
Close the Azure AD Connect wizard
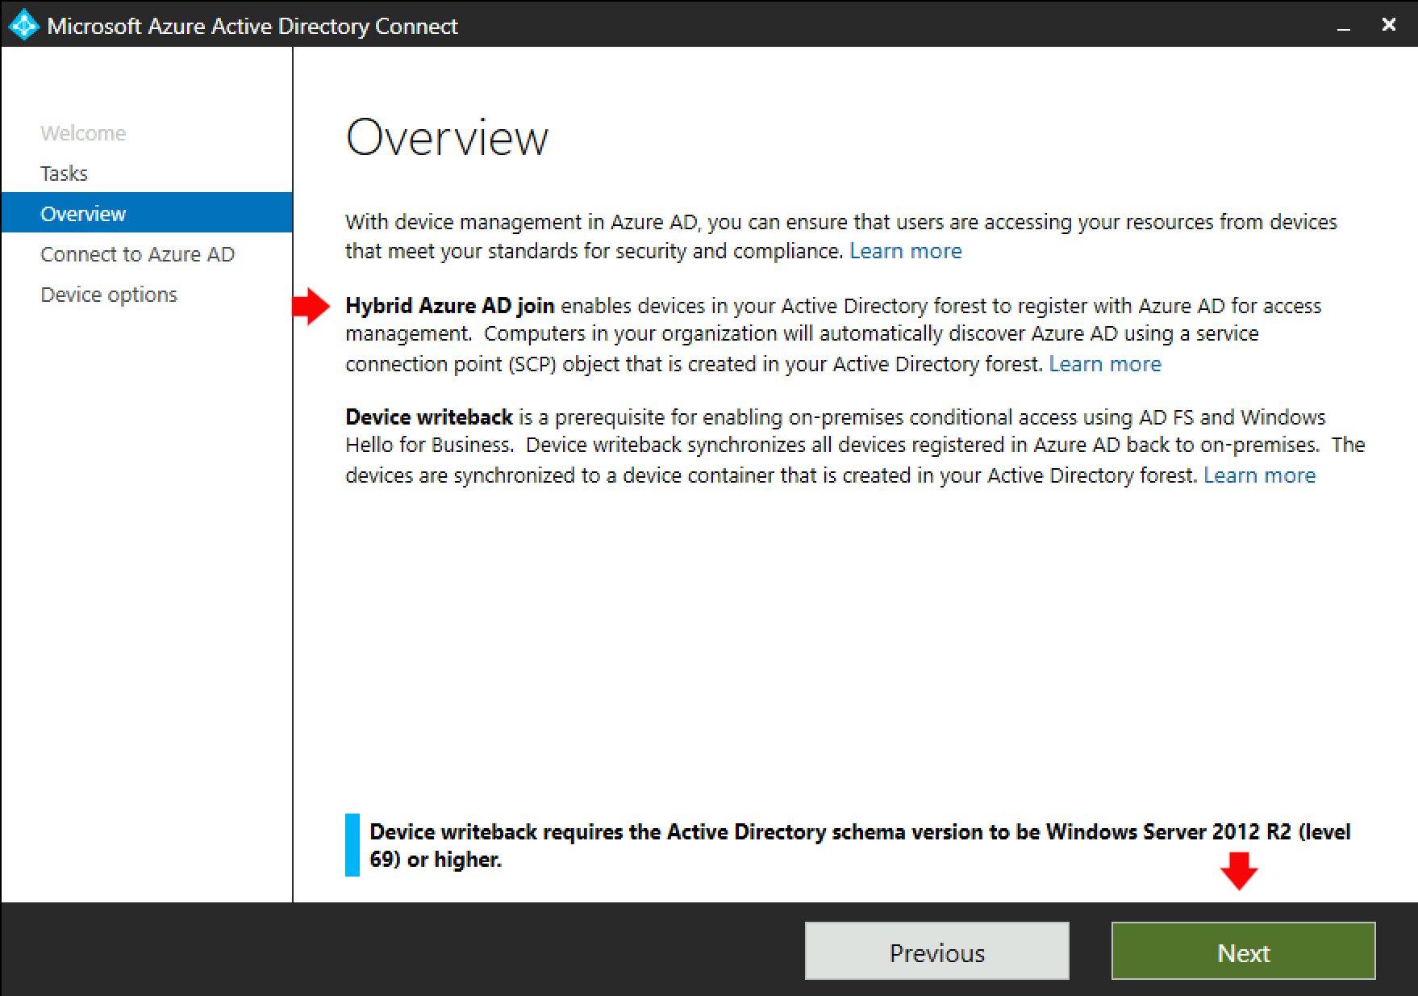pyautogui.click(x=1389, y=25)
